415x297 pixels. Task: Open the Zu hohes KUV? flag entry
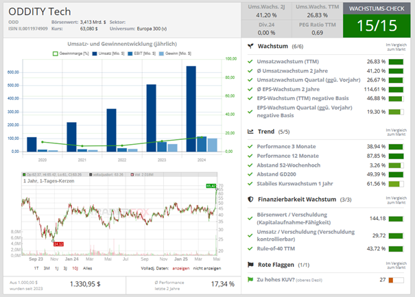pyautogui.click(x=289, y=280)
